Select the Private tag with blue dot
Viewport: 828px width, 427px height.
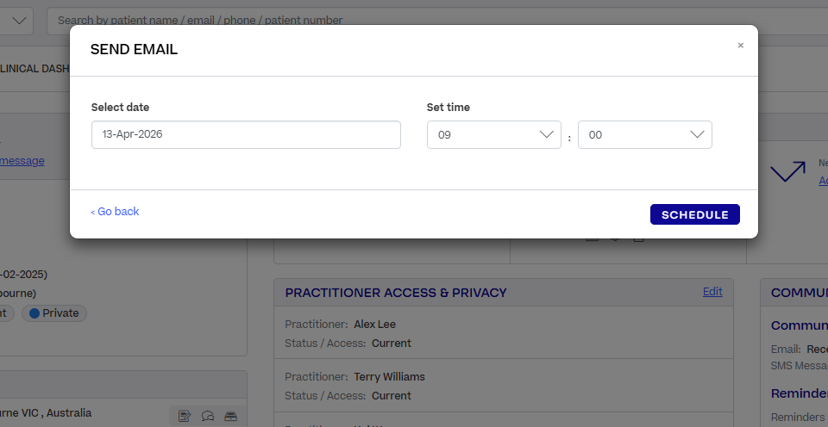(53, 313)
